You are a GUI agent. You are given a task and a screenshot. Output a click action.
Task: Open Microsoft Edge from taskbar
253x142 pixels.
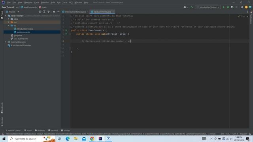pyautogui.click(x=68, y=138)
